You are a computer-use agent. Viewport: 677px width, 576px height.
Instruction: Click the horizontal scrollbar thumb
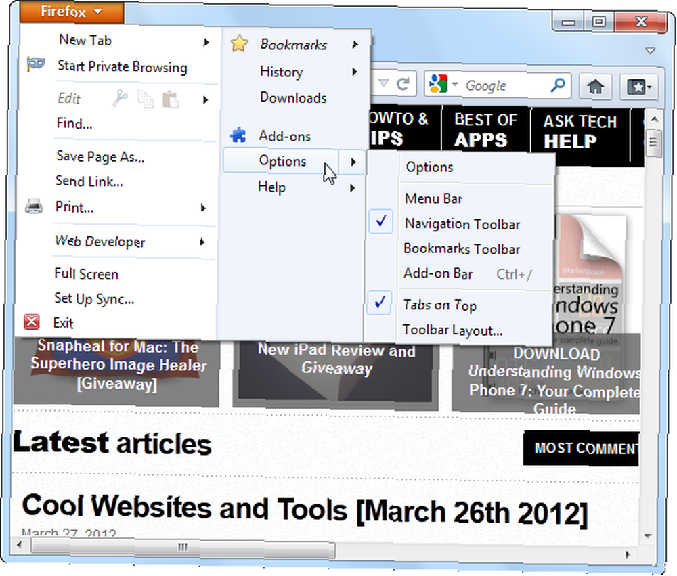(x=183, y=547)
